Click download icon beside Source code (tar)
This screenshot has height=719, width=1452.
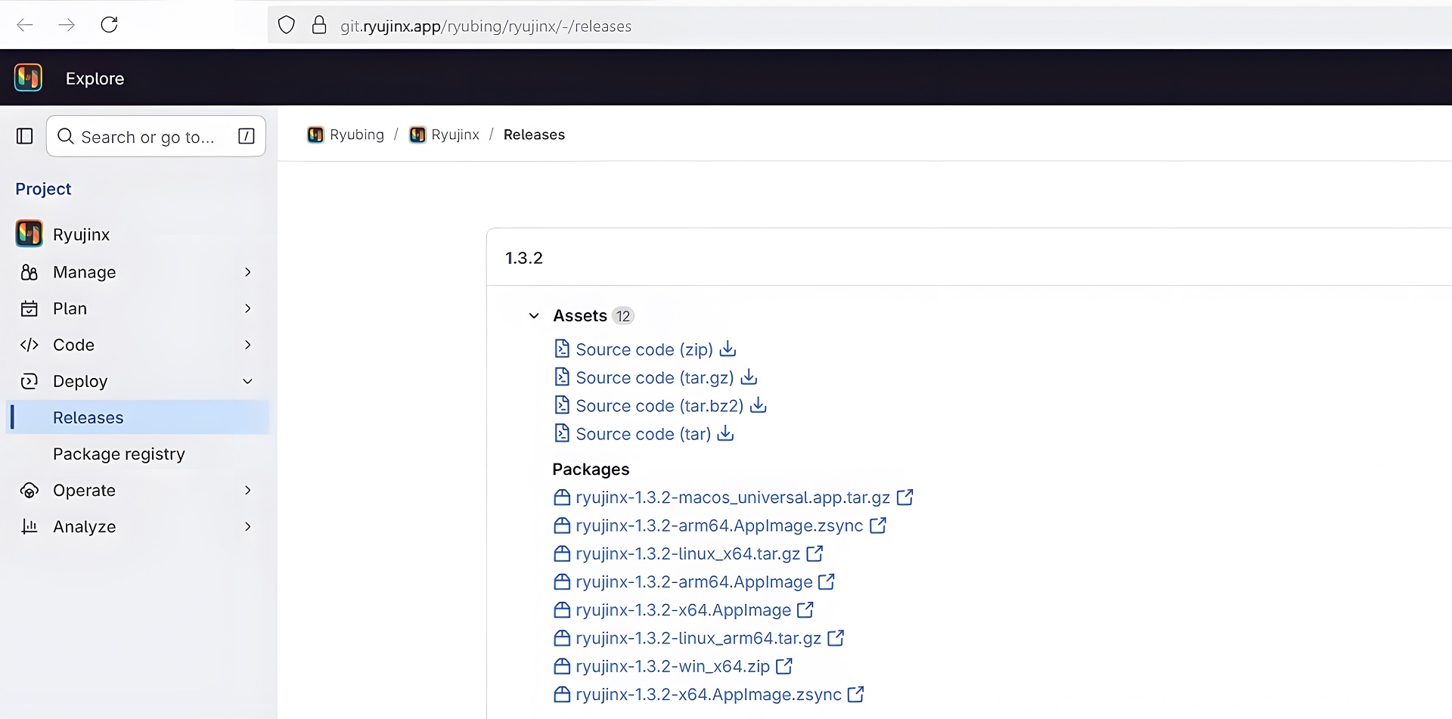coord(725,433)
